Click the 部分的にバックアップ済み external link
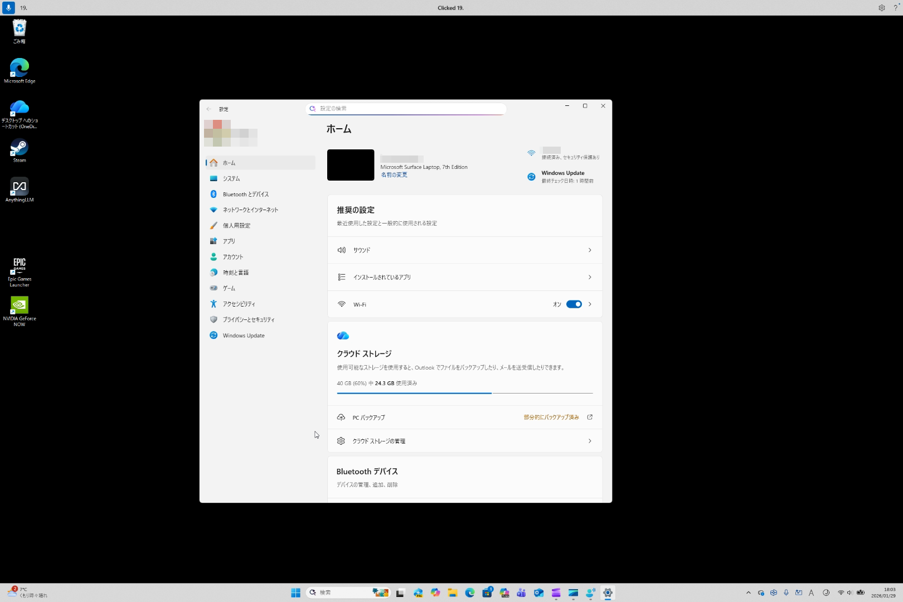This screenshot has width=903, height=602. pyautogui.click(x=558, y=417)
